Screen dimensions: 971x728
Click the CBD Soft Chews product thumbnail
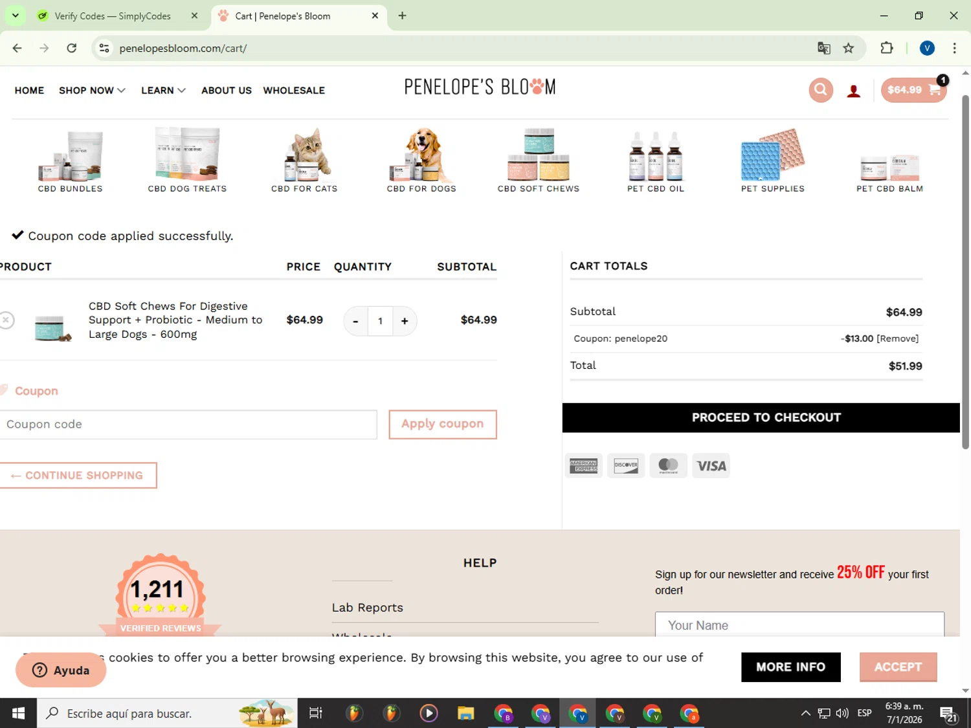click(x=53, y=328)
